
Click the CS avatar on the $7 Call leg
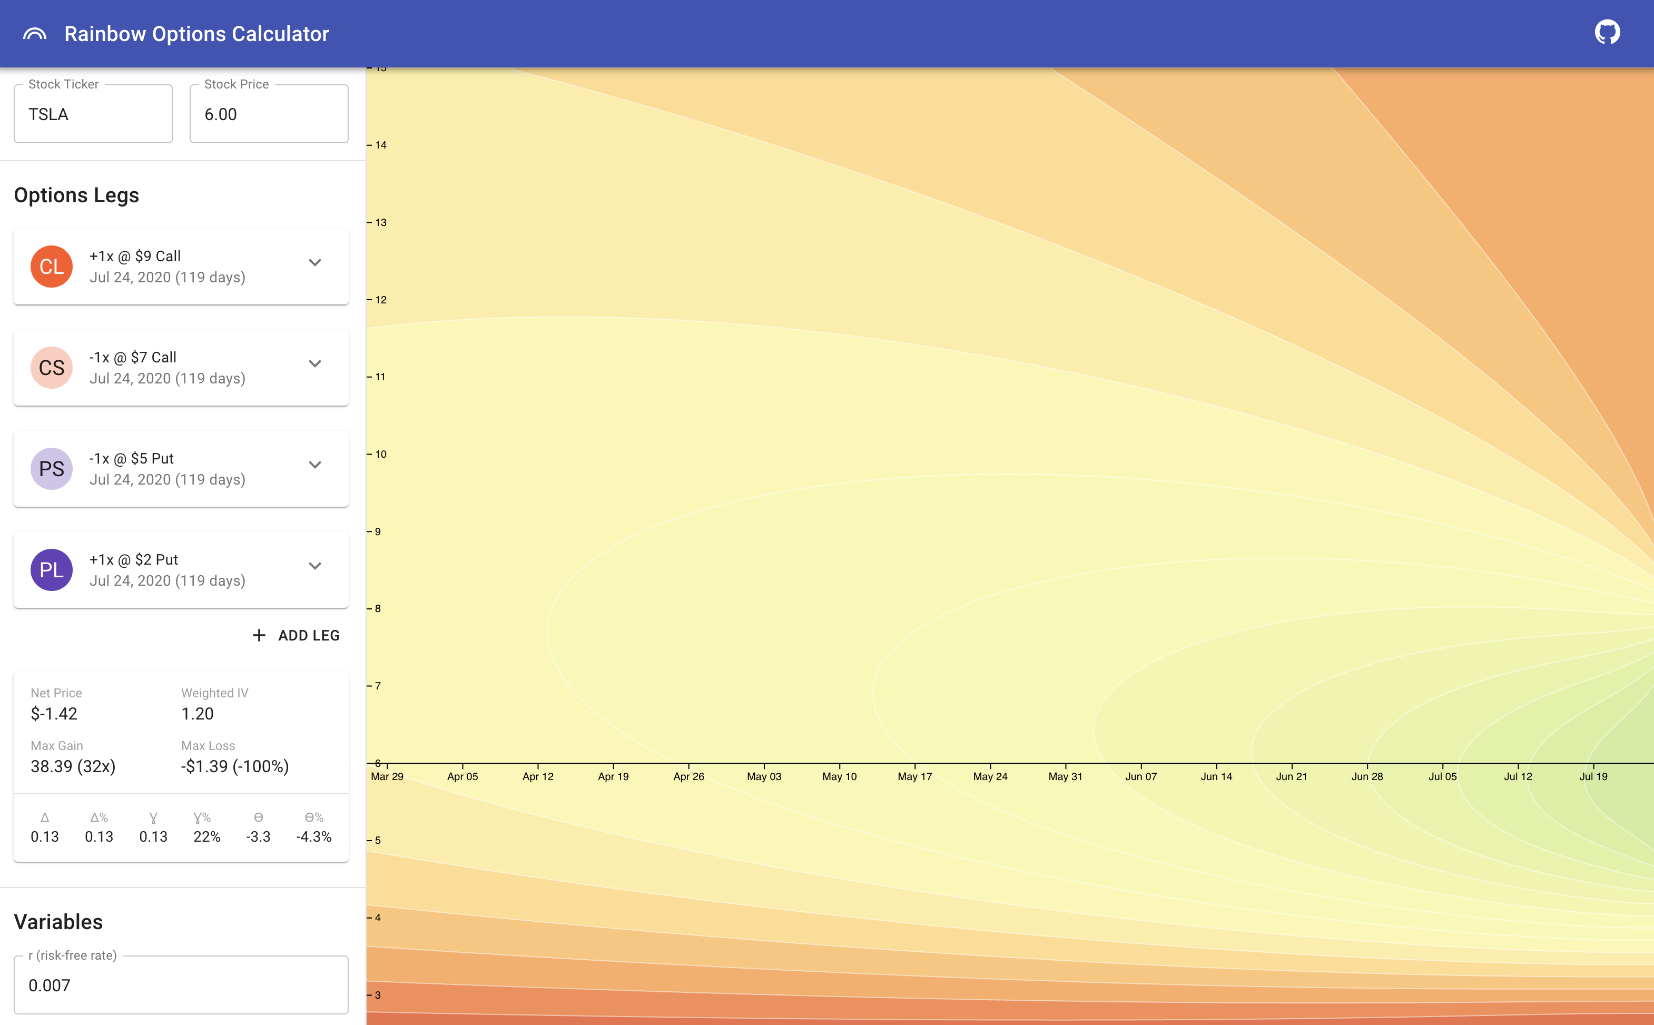[51, 367]
